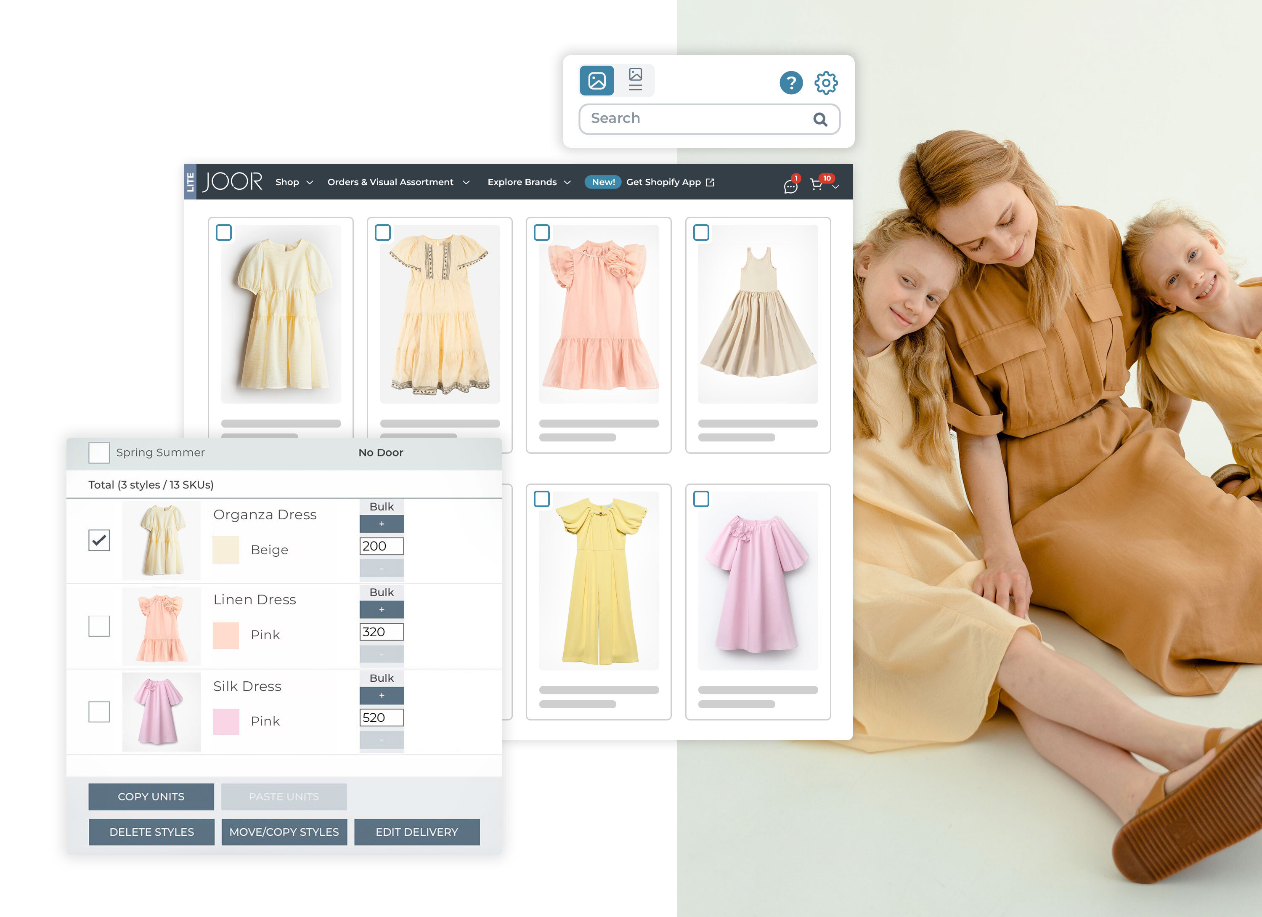Decrease Linen Dress bulk quantity with minus
1262x917 pixels.
382,654
